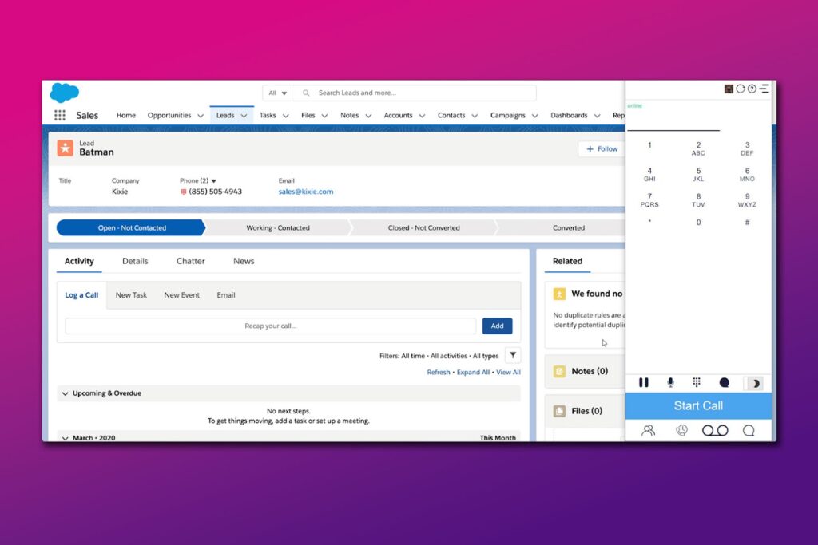
Task: Open the search scope All dropdown
Action: (x=277, y=93)
